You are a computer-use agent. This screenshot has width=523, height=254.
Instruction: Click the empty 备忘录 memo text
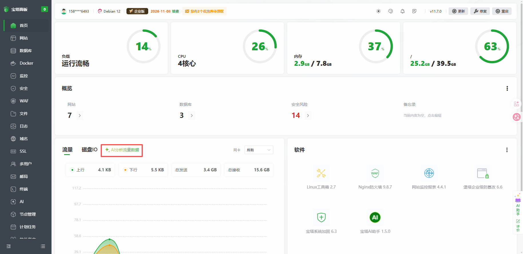[x=422, y=116]
